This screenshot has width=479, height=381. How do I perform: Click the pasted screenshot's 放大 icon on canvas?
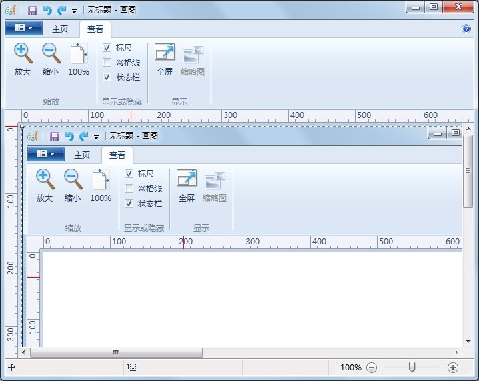pos(45,179)
